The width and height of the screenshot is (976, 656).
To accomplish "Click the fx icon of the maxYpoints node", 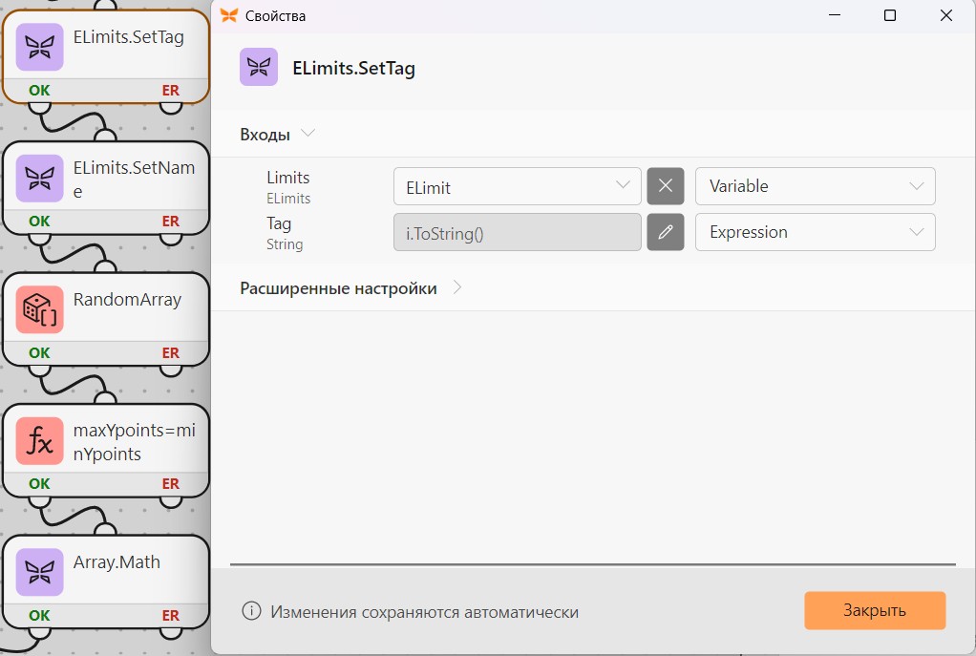I will 40,441.
